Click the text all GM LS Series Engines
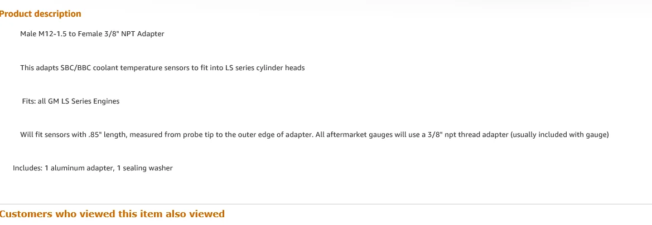The height and width of the screenshot is (225, 652). pyautogui.click(x=79, y=101)
